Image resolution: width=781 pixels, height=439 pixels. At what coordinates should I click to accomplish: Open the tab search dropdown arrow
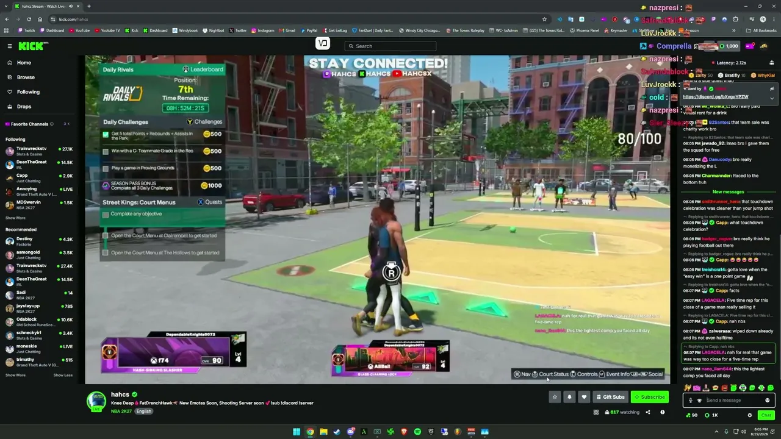[7, 6]
